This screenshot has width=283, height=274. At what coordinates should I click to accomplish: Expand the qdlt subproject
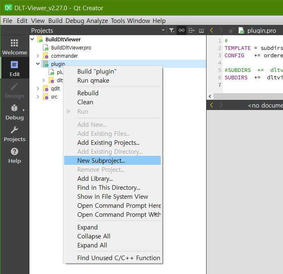(x=38, y=88)
